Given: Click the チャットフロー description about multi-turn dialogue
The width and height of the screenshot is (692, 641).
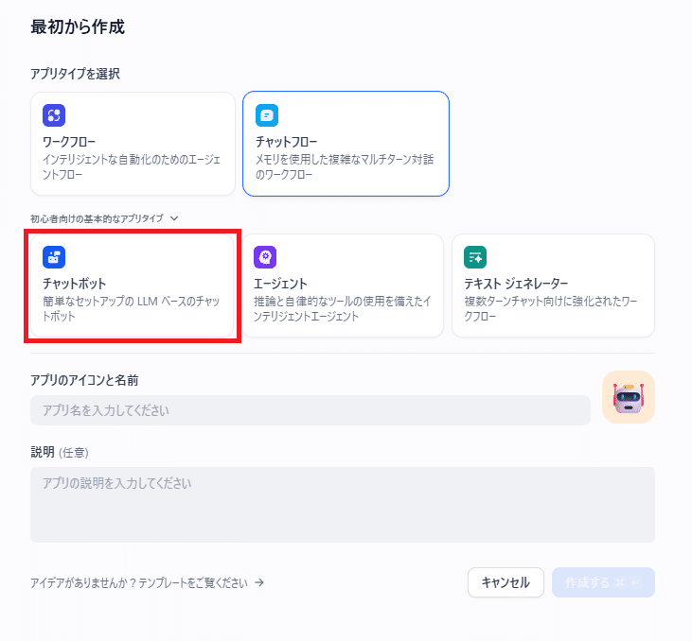Looking at the screenshot, I should click(x=345, y=166).
